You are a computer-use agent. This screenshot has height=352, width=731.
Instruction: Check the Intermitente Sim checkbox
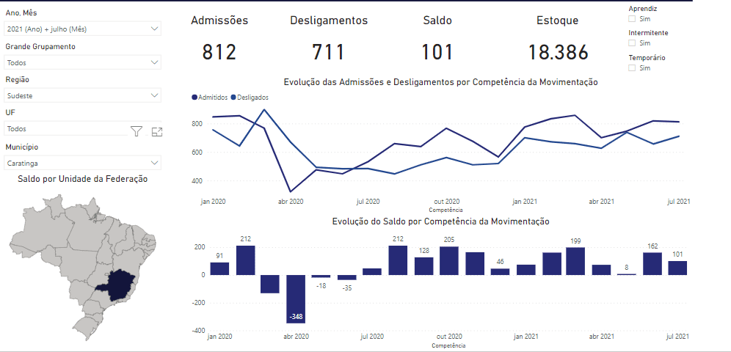[x=633, y=43]
